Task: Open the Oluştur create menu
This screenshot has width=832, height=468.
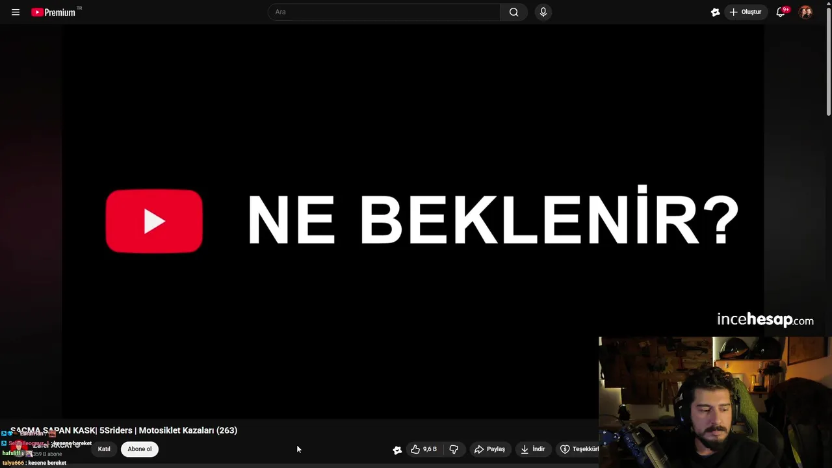Action: point(745,12)
